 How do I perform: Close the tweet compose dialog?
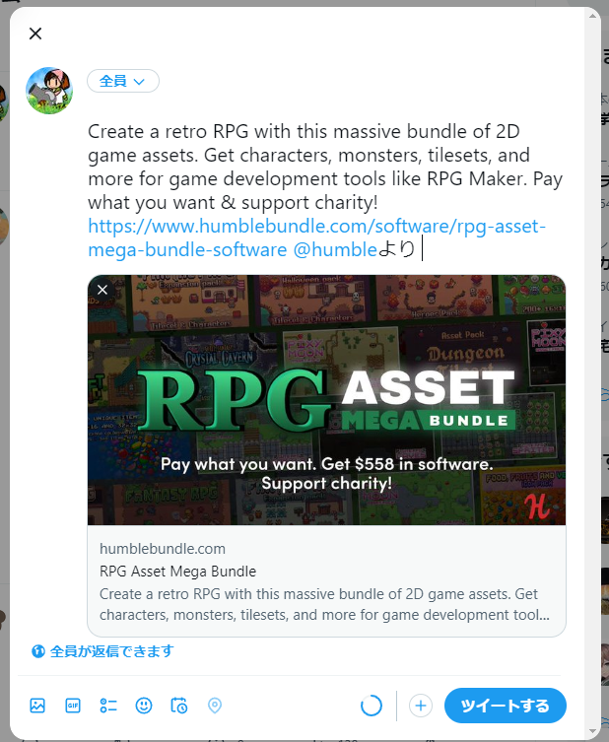(x=35, y=34)
